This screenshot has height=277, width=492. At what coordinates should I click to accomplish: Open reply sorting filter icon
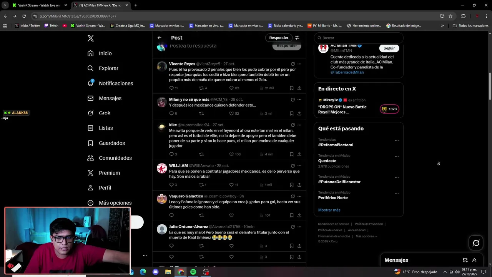(x=297, y=38)
